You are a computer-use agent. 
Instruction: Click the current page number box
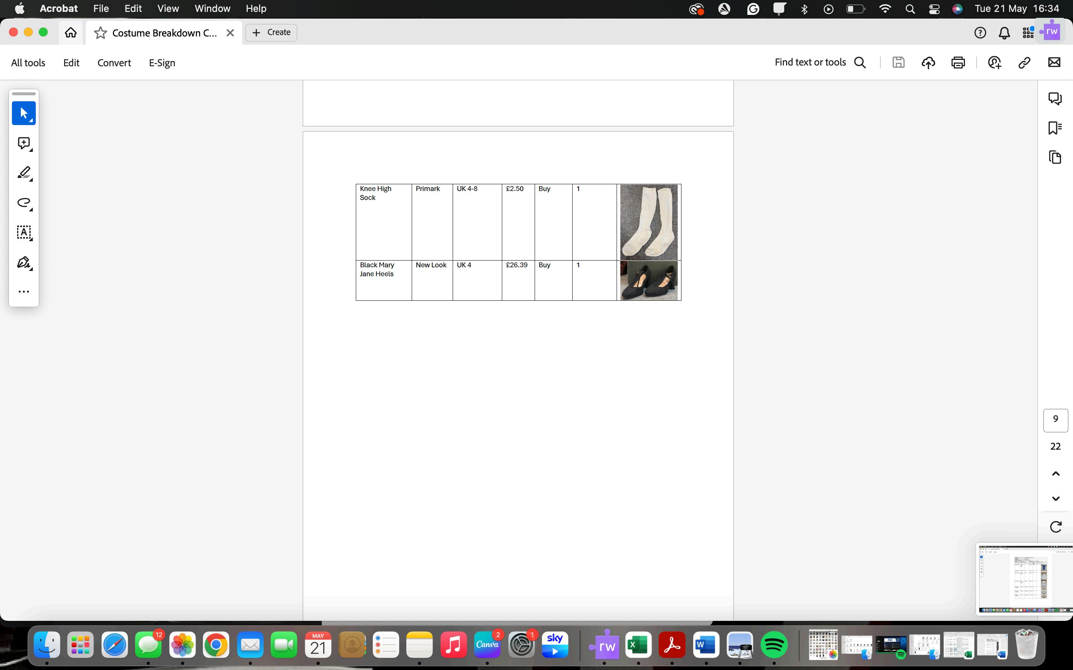pyautogui.click(x=1055, y=419)
